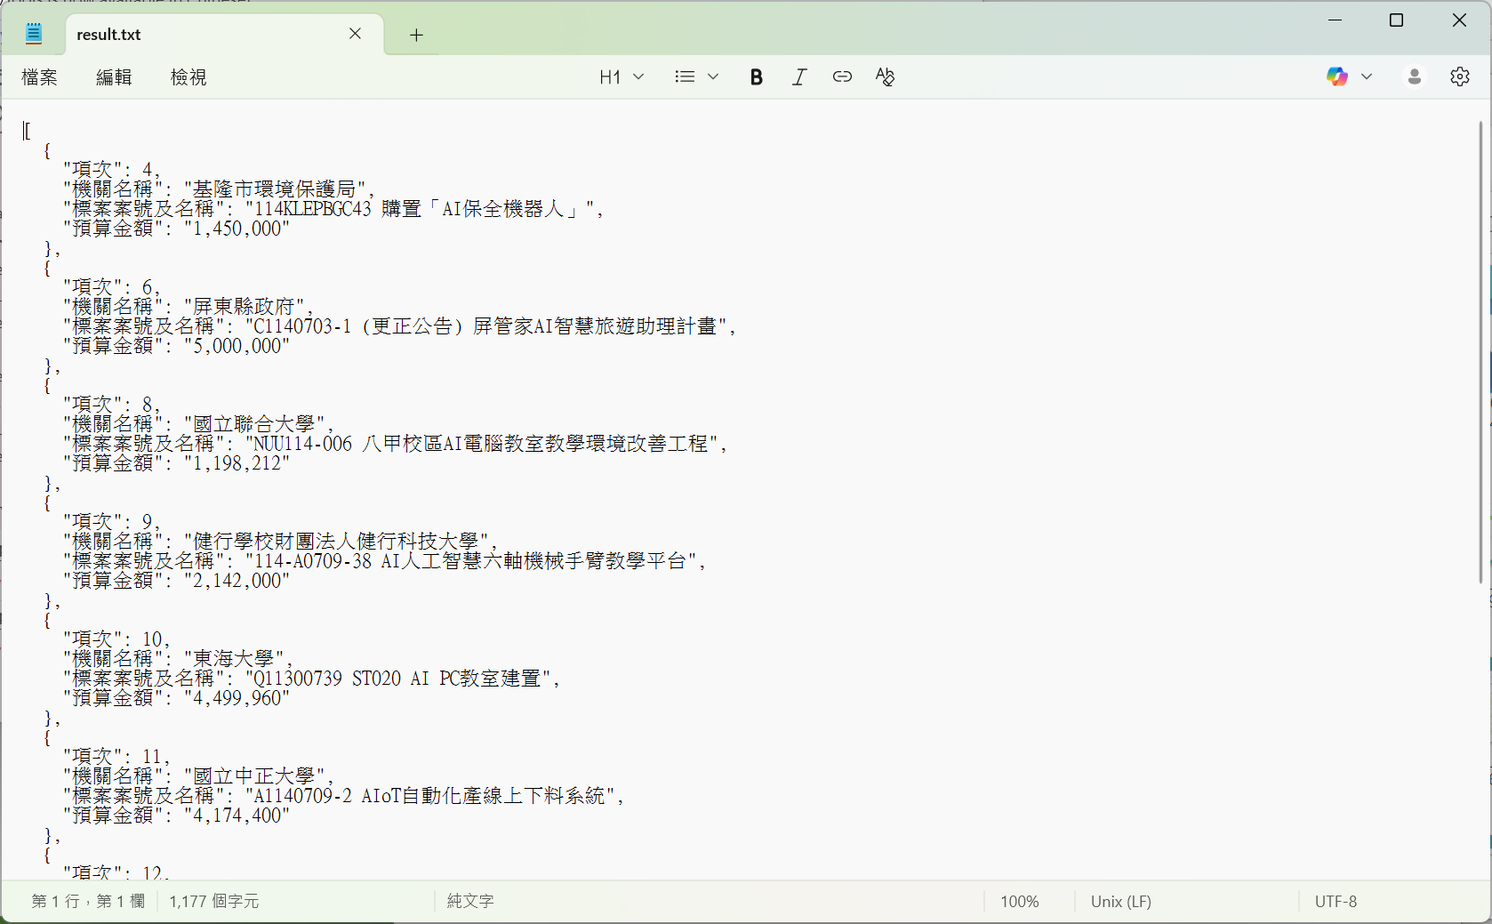Click the UTF-8 encoding indicator
Screen dimensions: 1492x924
click(x=1336, y=902)
